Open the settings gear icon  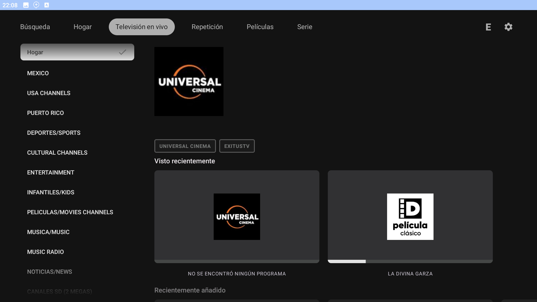point(508,27)
